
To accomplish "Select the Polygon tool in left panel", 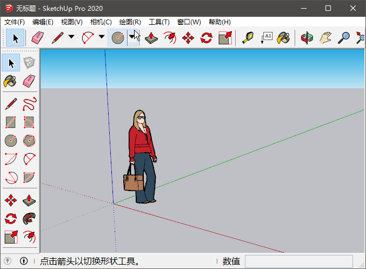I will 29,141.
